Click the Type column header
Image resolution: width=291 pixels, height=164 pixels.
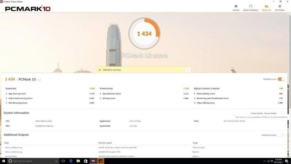(195, 143)
